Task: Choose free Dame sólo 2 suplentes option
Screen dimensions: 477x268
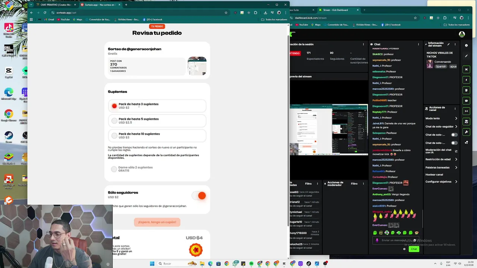Action: [132, 169]
